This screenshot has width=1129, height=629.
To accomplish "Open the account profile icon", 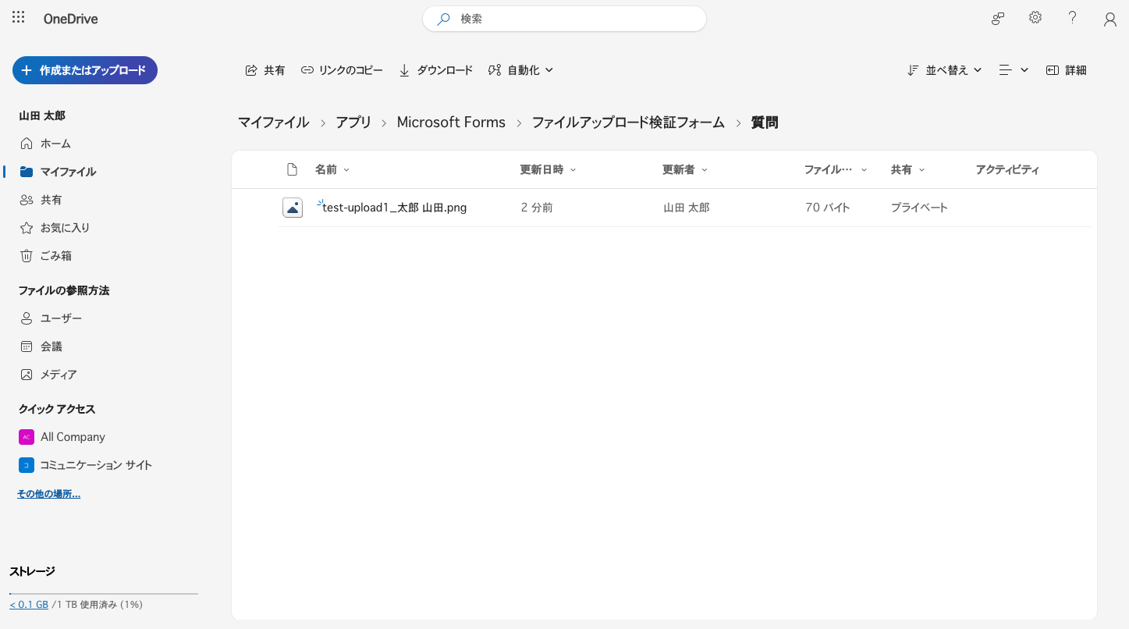I will (1110, 20).
